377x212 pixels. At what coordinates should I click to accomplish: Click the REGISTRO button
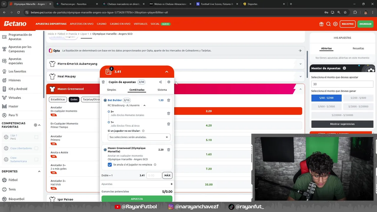(x=348, y=24)
